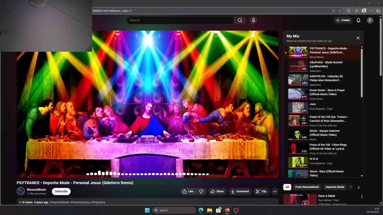Click the Create button
Image resolution: width=383 pixels, height=215 pixels.
coord(343,20)
